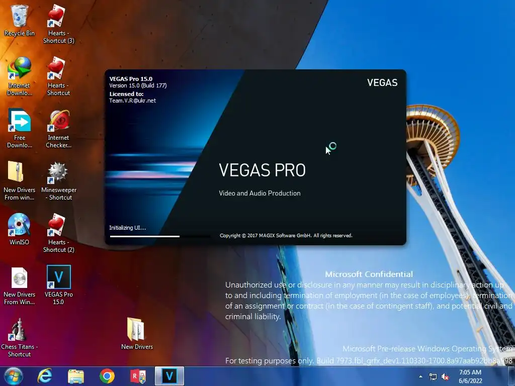Click the MAGIX copyright notice text

(286, 235)
